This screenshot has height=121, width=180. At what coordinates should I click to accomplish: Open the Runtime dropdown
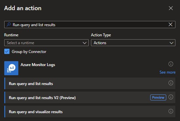click(46, 43)
